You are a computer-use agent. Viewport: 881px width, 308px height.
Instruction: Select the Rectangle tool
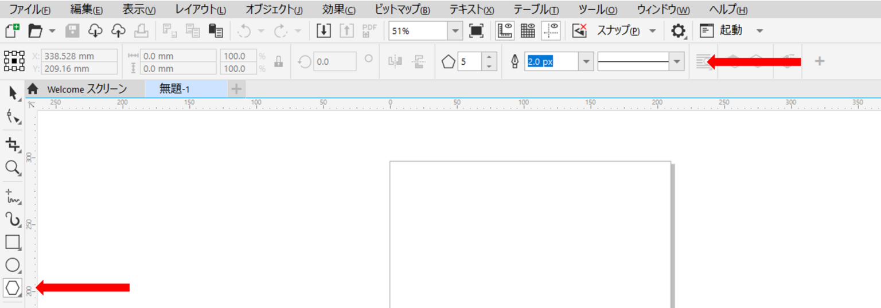13,241
